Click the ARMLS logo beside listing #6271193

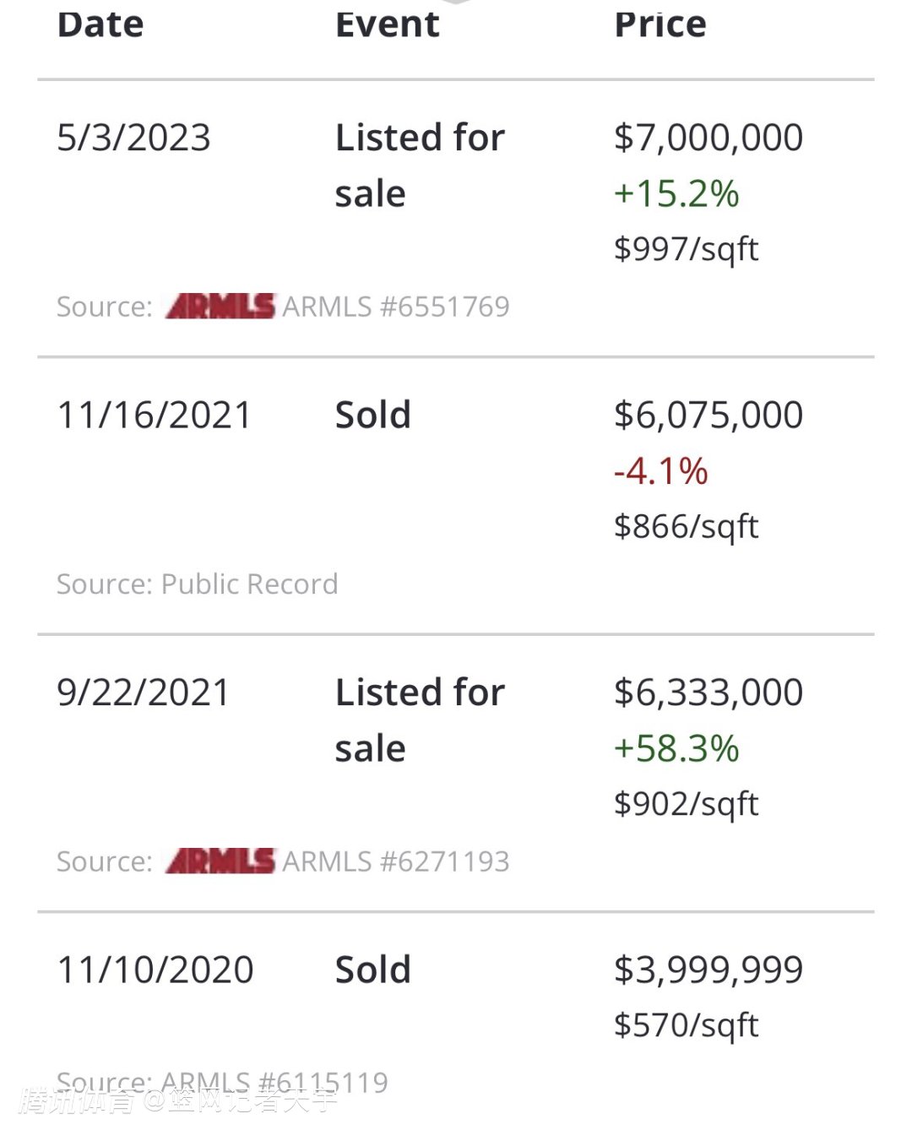[220, 861]
